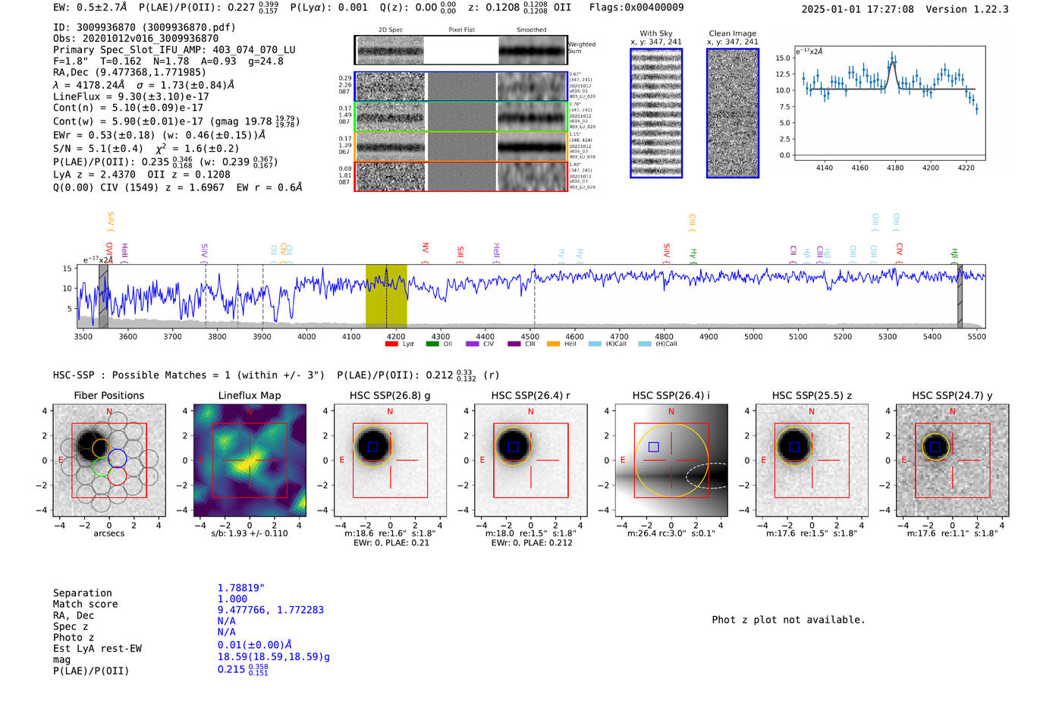Click the Weighted Sum Smoothed panel

[533, 50]
